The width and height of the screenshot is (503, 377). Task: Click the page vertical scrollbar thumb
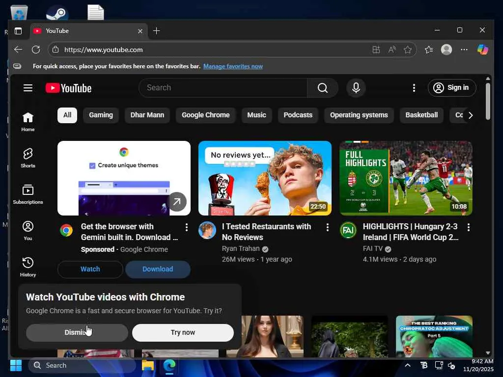(488, 101)
